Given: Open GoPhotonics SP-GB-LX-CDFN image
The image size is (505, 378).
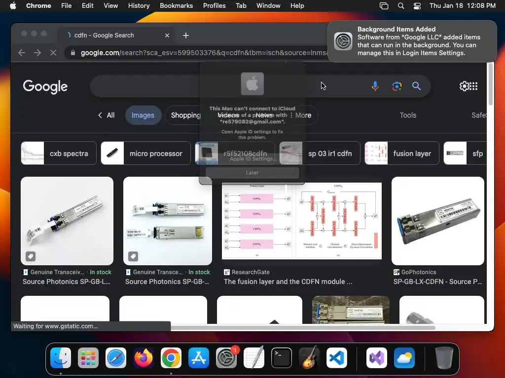Looking at the screenshot, I should tap(438, 221).
